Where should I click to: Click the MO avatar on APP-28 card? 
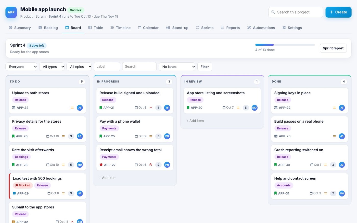(80, 165)
